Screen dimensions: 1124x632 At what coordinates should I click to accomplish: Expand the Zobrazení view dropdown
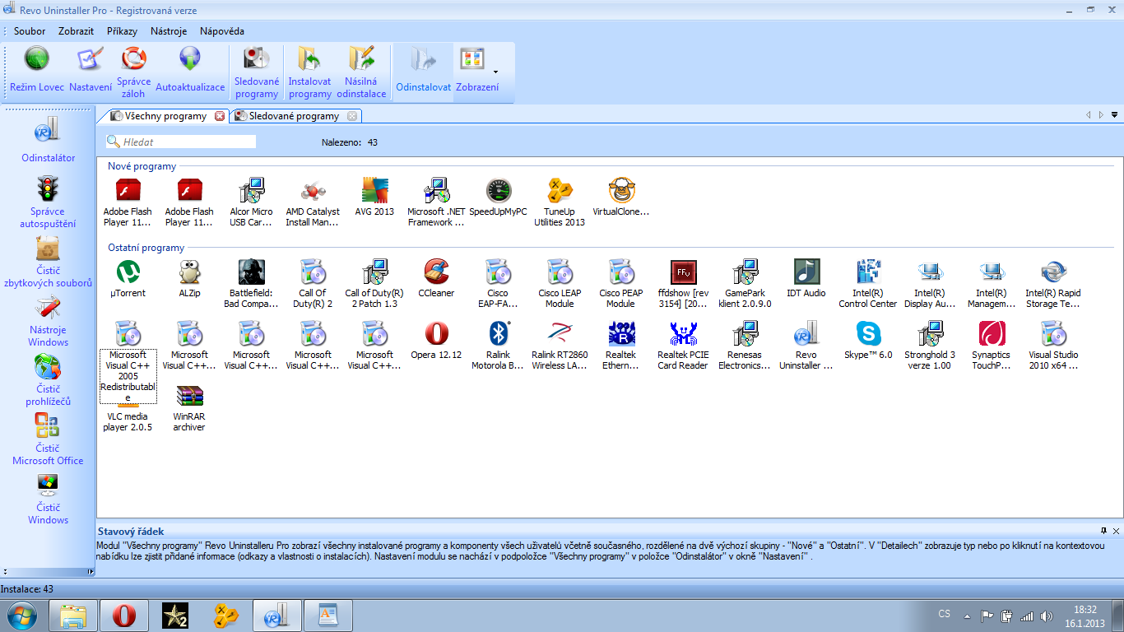495,72
